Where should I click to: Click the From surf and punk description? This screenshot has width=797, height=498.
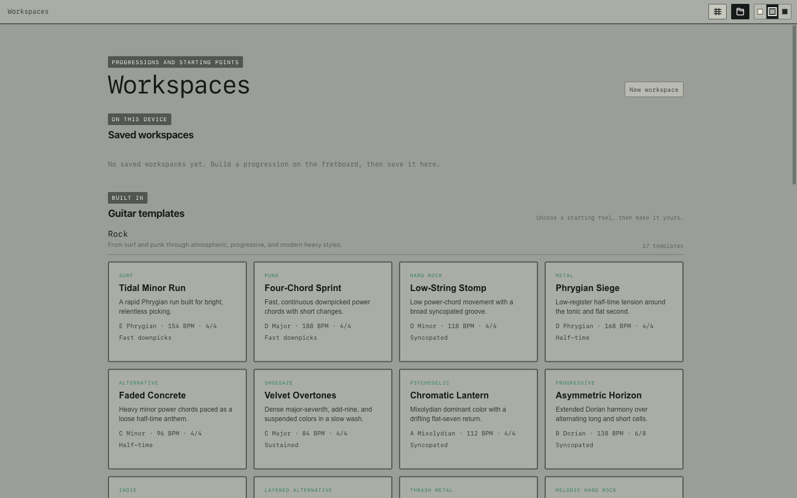coord(225,245)
